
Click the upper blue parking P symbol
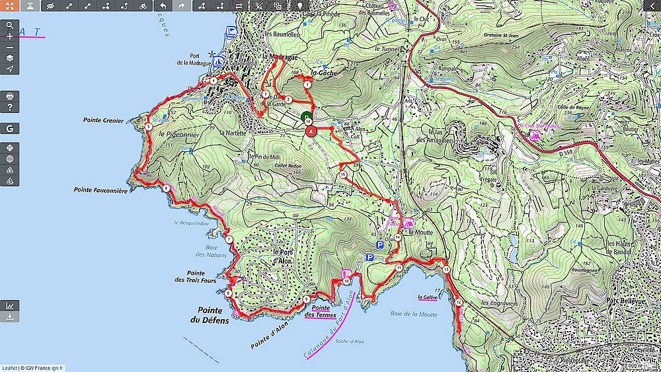380,244
